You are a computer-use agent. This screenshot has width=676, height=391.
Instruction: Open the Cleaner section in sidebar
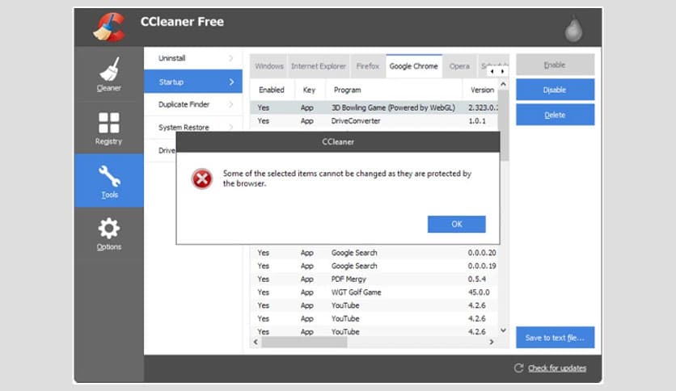[109, 74]
